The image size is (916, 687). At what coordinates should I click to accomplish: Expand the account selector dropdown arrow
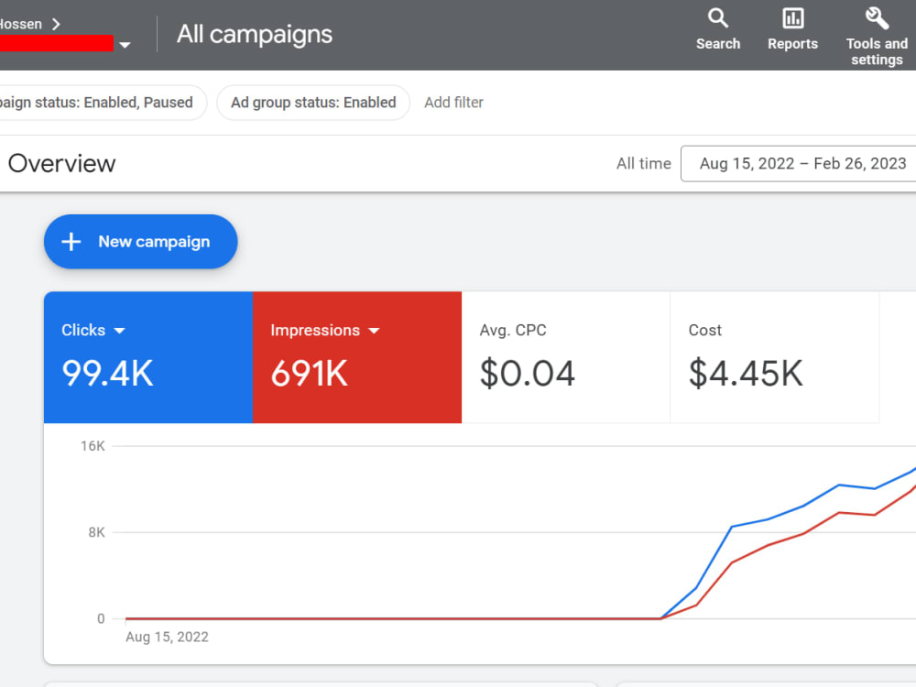click(x=125, y=44)
